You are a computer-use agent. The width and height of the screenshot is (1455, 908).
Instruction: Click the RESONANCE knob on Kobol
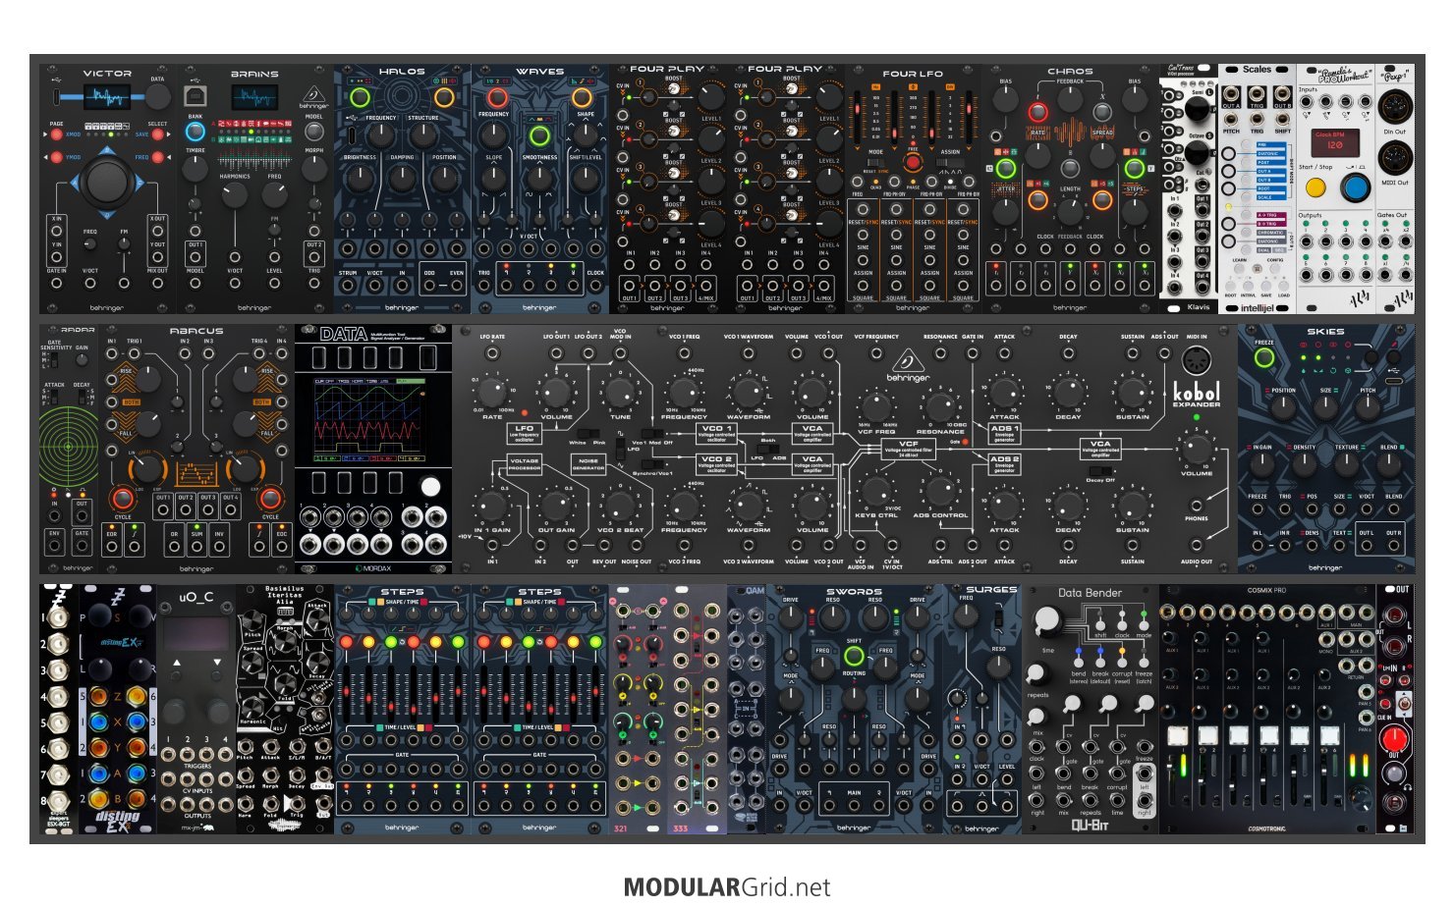940,406
